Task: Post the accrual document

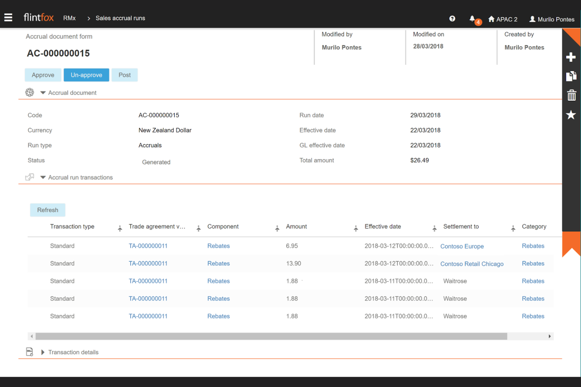Action: click(x=124, y=74)
